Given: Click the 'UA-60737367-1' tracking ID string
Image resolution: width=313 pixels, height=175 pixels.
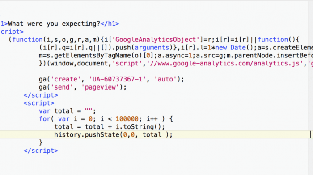Looking at the screenshot, I should coord(117,79).
